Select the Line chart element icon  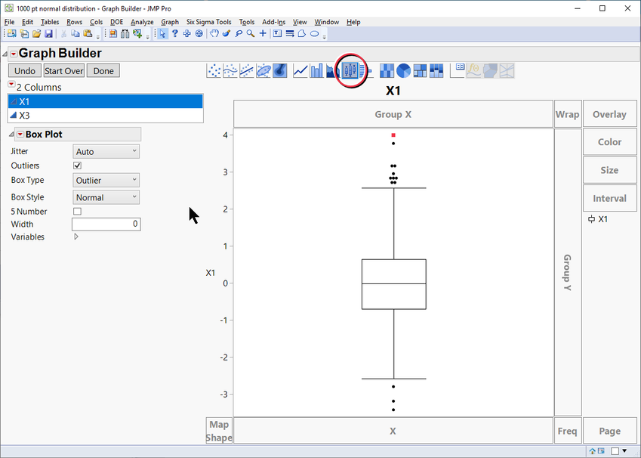300,71
